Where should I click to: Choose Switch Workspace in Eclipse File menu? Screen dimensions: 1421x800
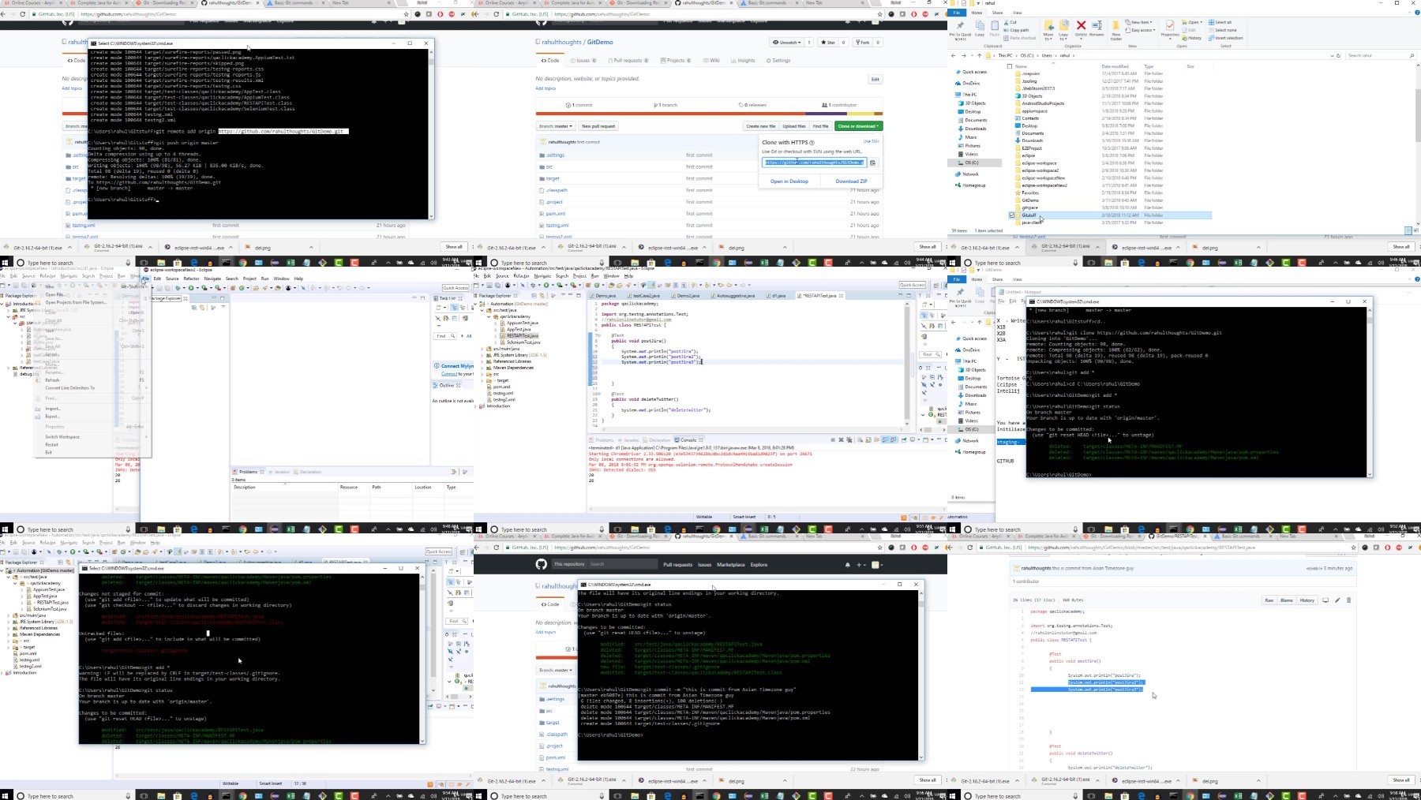(x=62, y=436)
